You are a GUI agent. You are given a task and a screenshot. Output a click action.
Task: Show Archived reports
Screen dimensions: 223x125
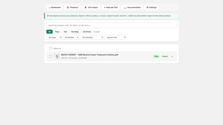87,32
